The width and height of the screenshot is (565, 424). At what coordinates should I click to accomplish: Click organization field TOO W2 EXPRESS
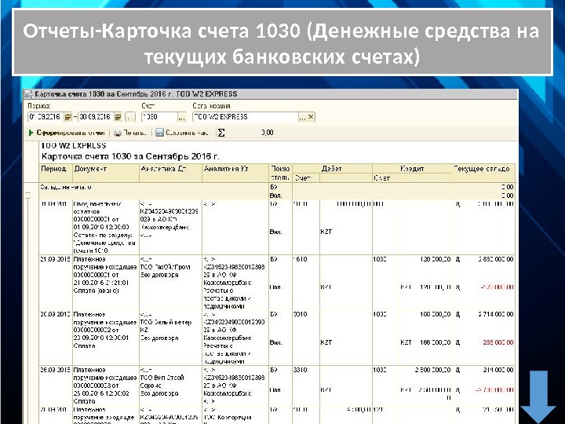(246, 117)
